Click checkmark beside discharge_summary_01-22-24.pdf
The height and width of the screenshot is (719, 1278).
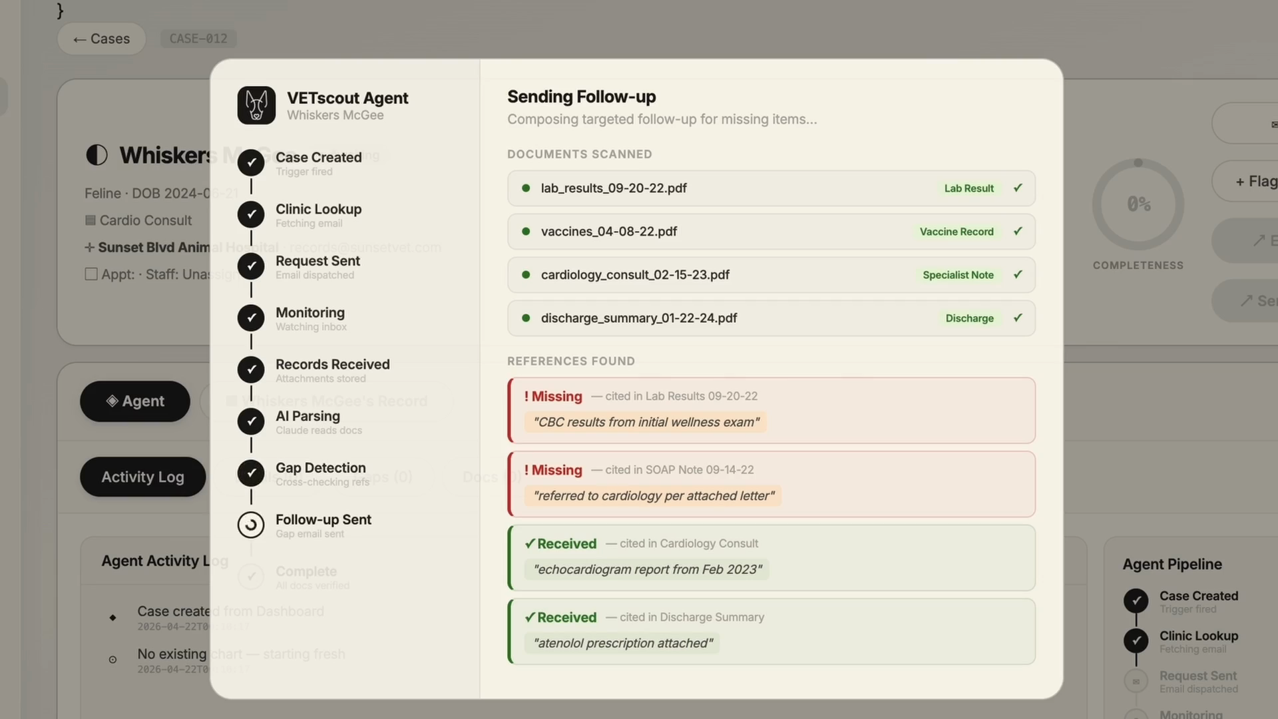coord(1018,318)
